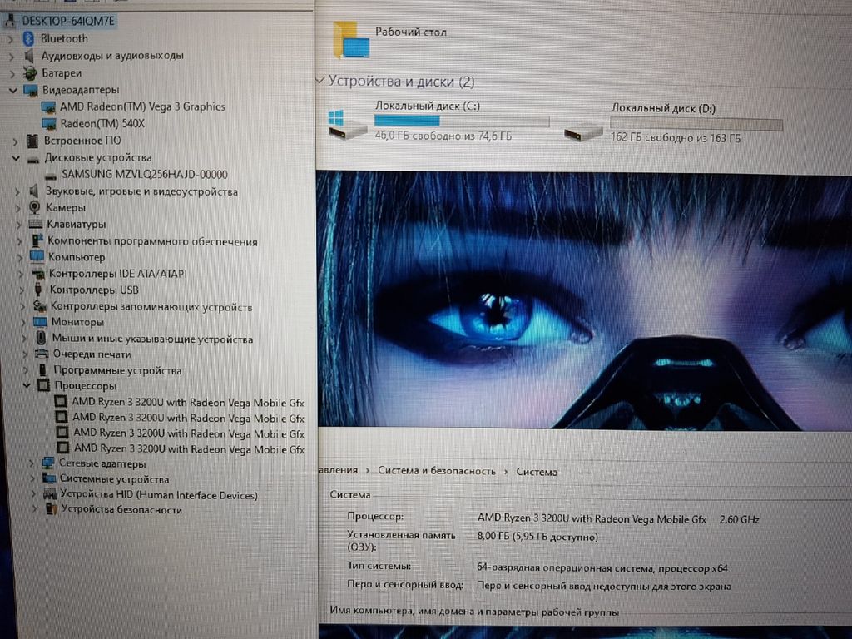Image resolution: width=852 pixels, height=639 pixels.
Task: Click the Клавиатуры keyboard icon
Action: tap(35, 224)
